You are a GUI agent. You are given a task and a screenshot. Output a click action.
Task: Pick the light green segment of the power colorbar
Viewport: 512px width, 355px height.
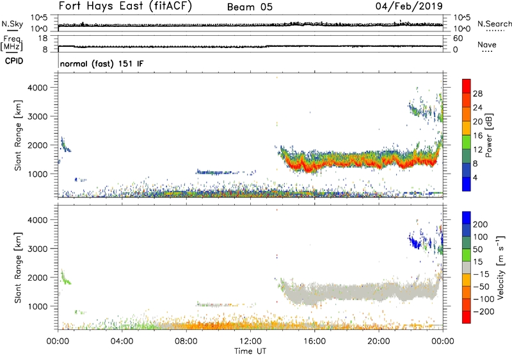(467, 142)
